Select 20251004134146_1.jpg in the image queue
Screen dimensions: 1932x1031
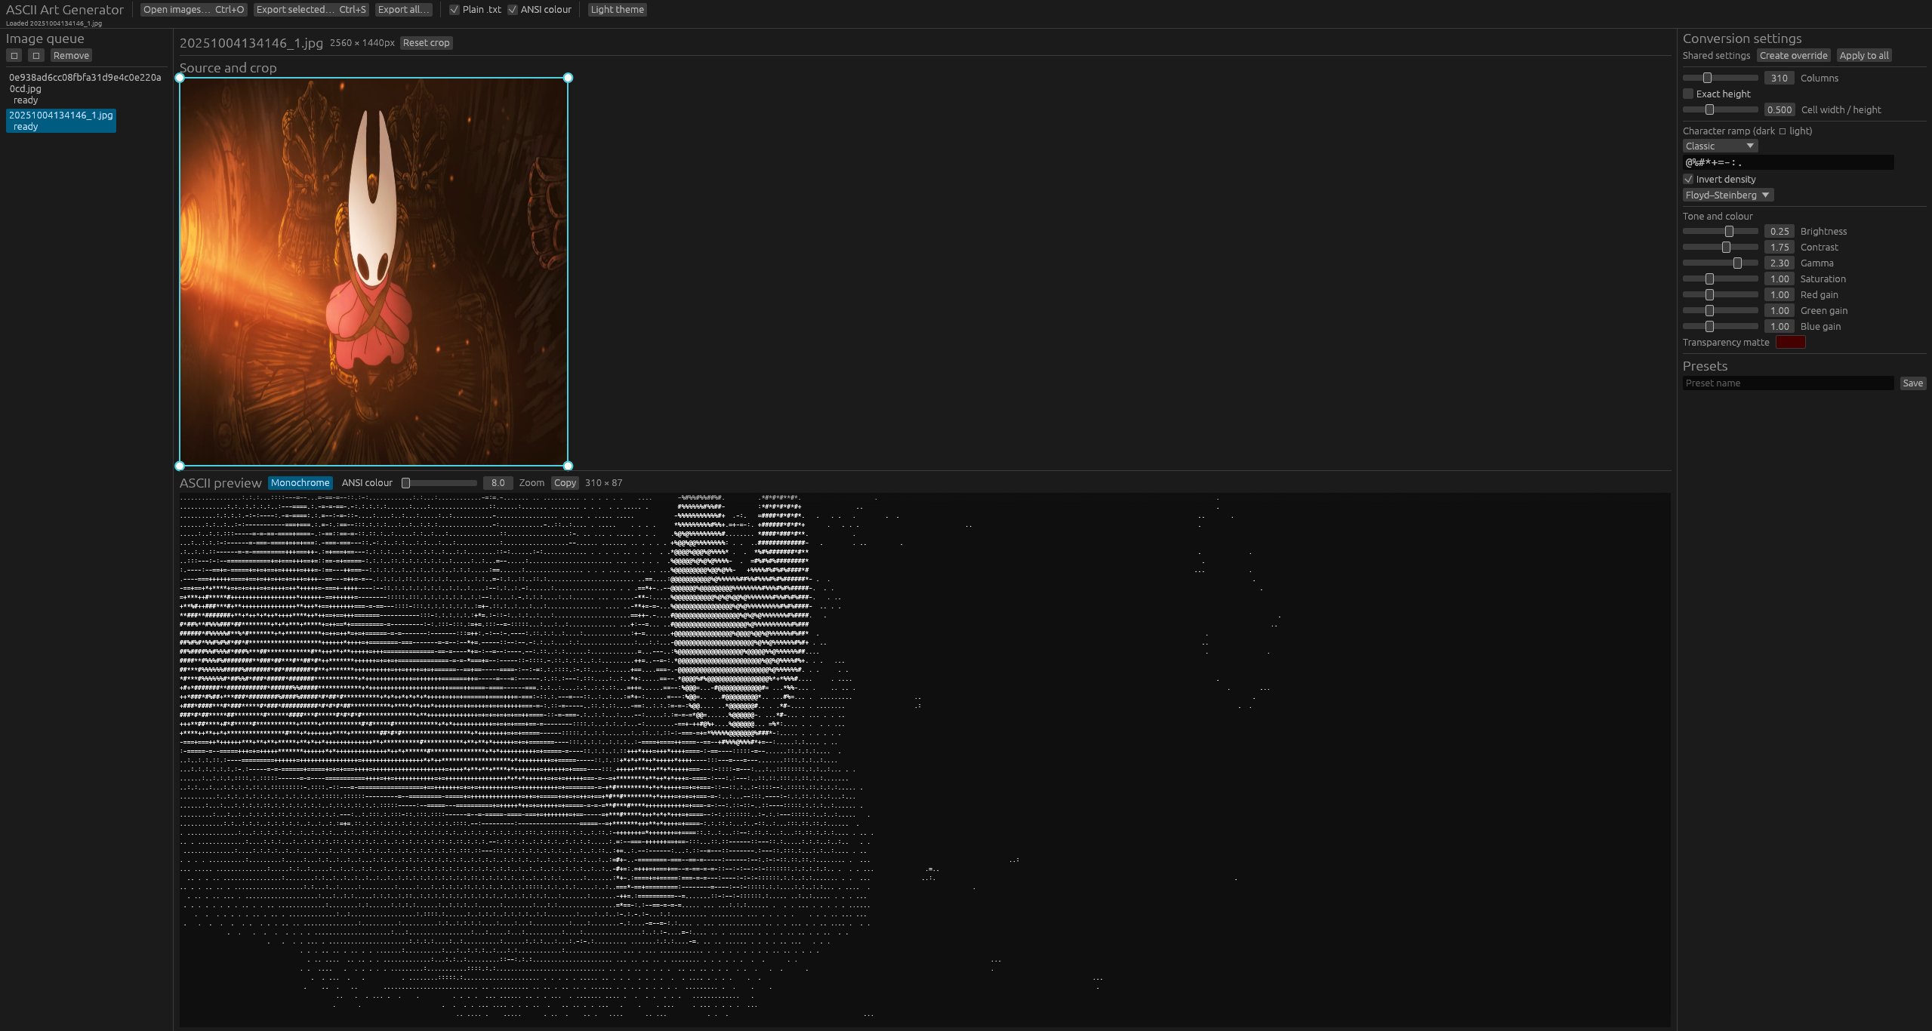(x=61, y=121)
